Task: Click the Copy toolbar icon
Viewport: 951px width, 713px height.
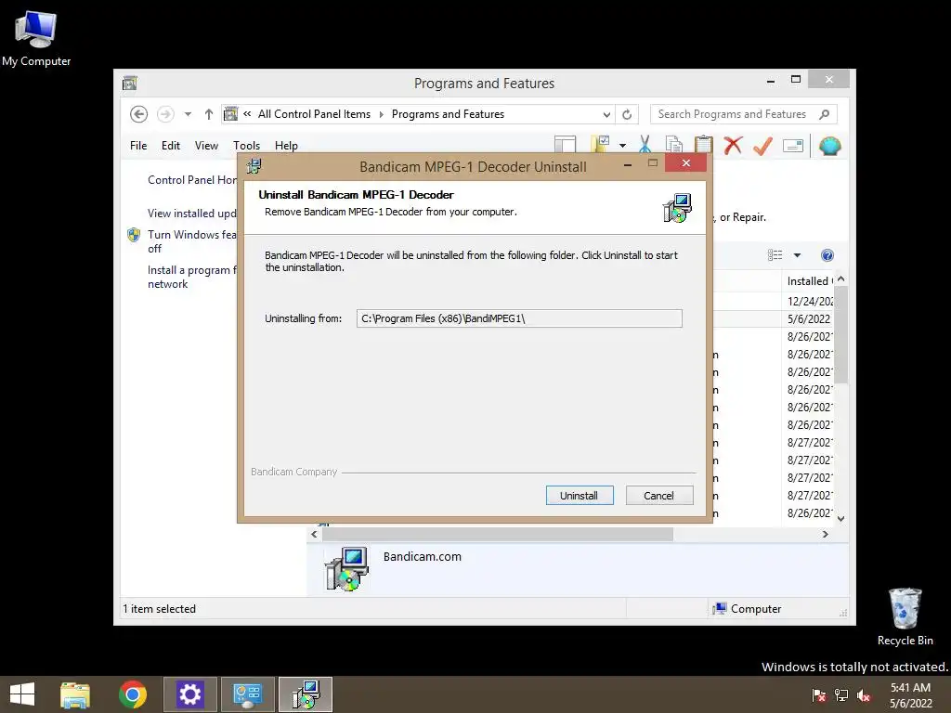Action: [674, 144]
